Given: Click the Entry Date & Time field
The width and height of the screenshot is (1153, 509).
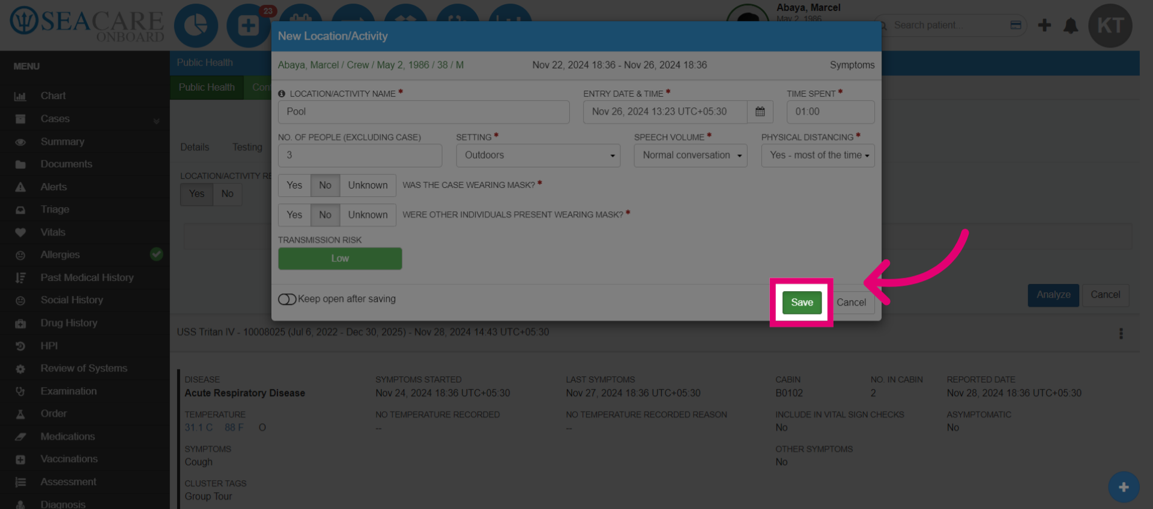Looking at the screenshot, I should click(665, 112).
